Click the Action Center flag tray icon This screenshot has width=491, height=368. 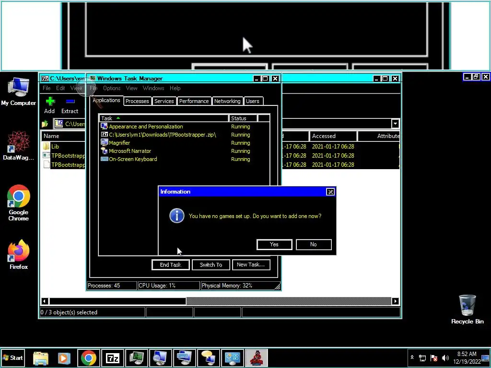pos(434,358)
